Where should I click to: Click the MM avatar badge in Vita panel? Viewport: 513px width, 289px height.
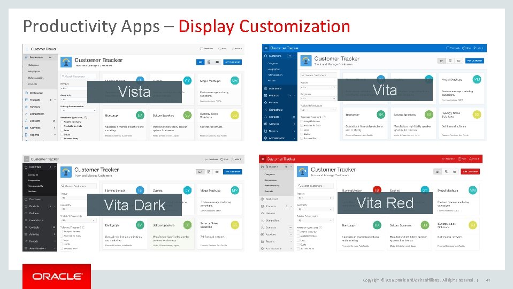[x=477, y=79]
